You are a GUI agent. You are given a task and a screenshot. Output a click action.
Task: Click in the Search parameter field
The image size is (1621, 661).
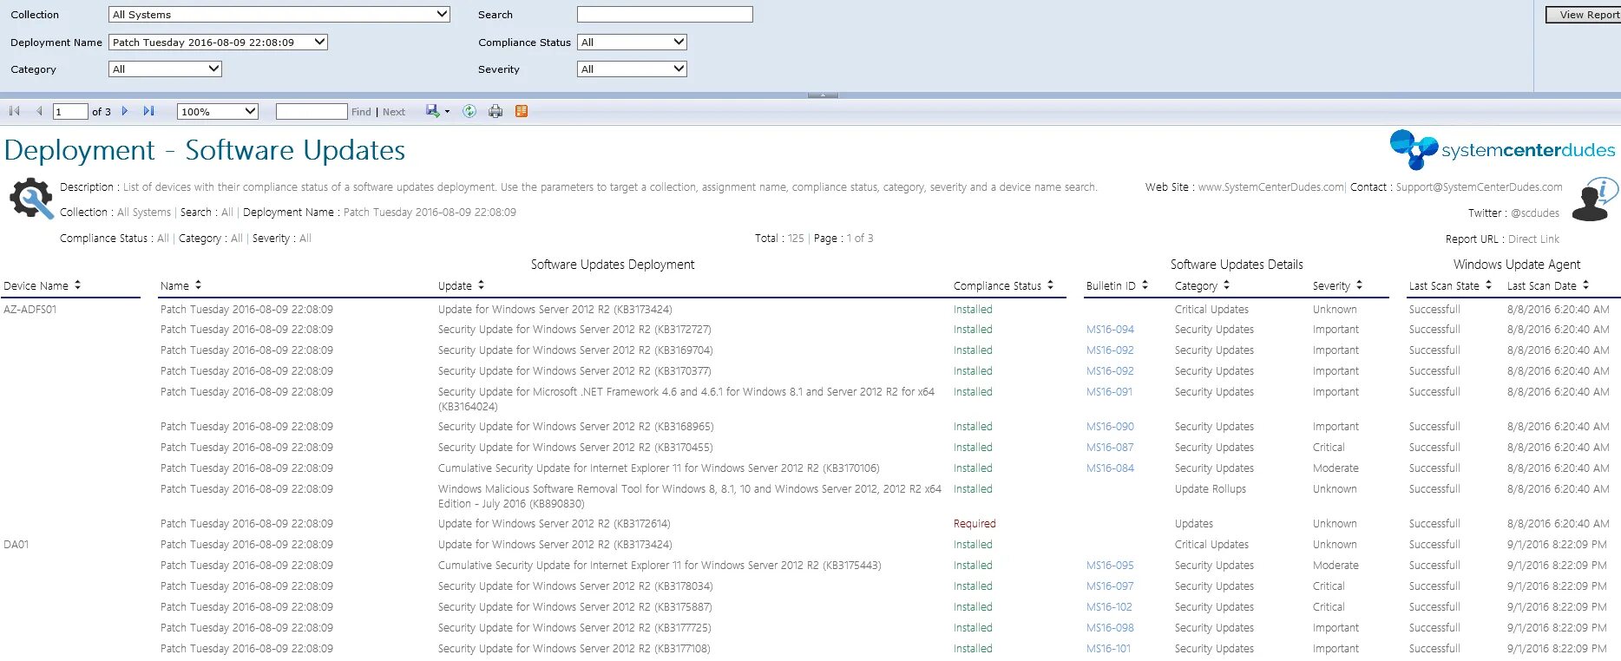point(665,14)
